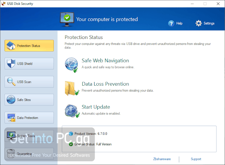Click the Help question mark icon
The image size is (225, 165).
click(x=171, y=24)
